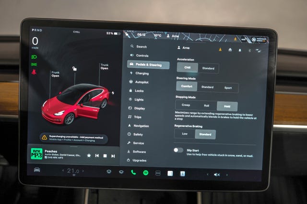Screen dimensions: 307x204
Task: Open the Locks settings
Action: click(136, 91)
